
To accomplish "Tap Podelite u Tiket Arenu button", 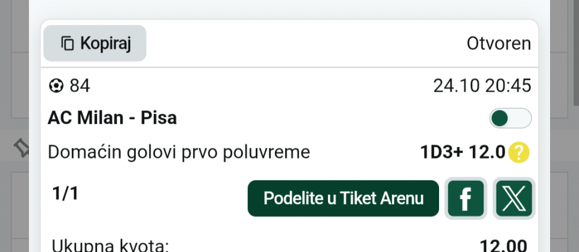I will tap(343, 198).
